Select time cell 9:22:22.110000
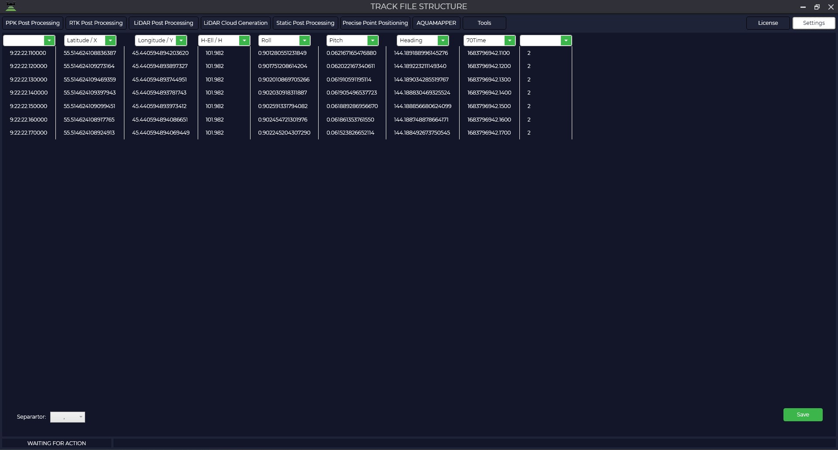Viewport: 838px width, 450px height. coord(28,53)
